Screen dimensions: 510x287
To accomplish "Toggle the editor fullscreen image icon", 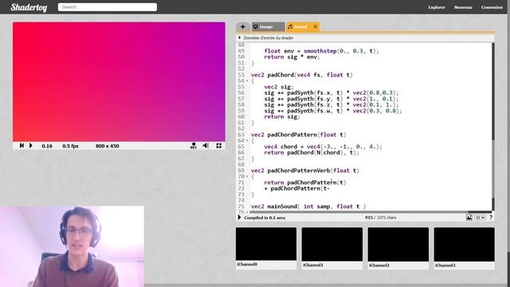I will point(469,218).
